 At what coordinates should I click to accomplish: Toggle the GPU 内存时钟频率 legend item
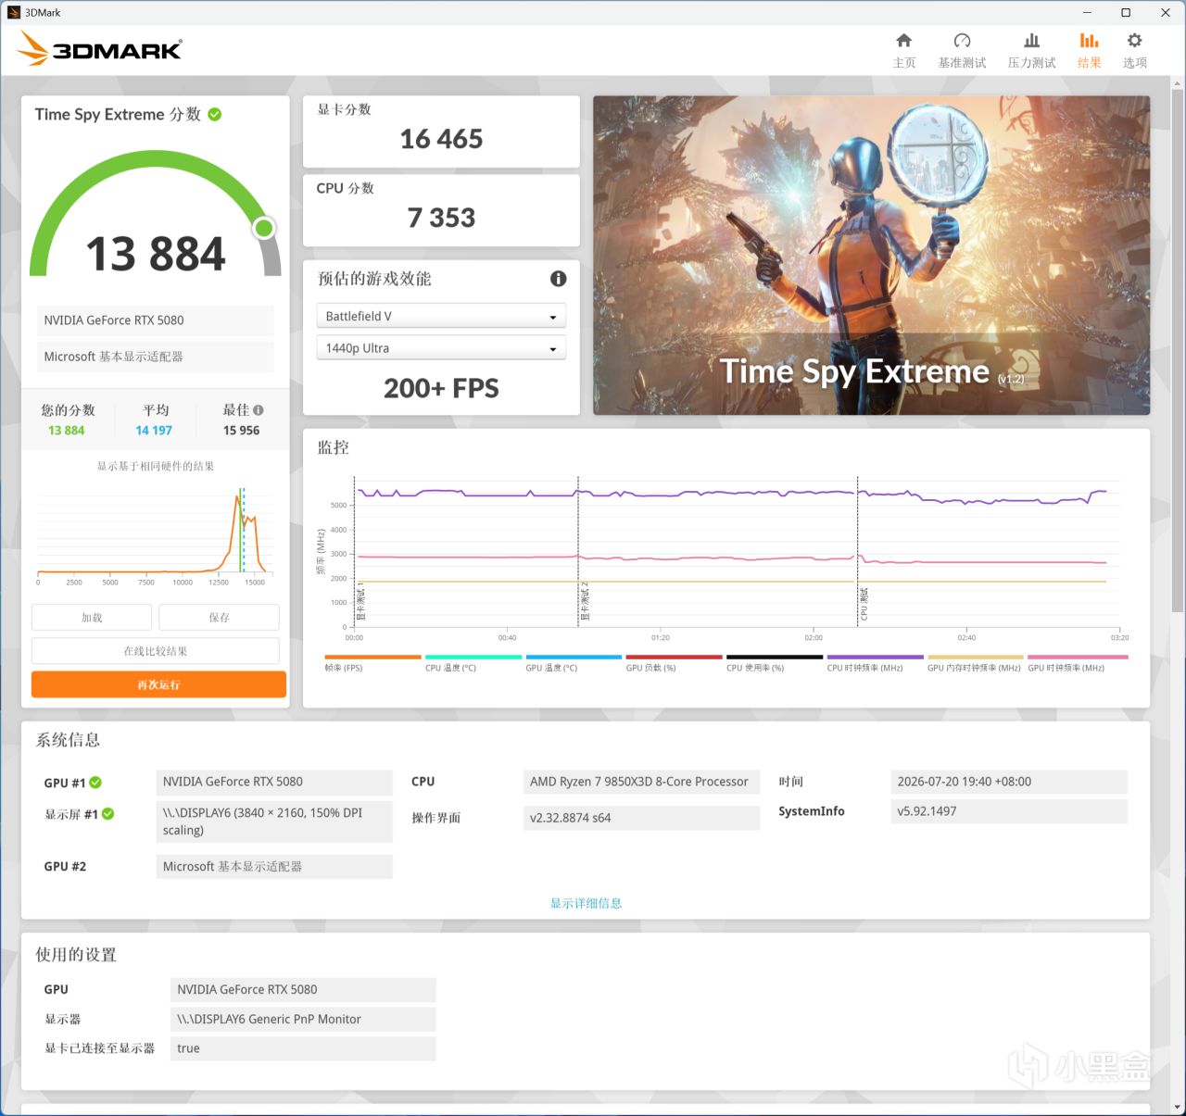pos(975,663)
